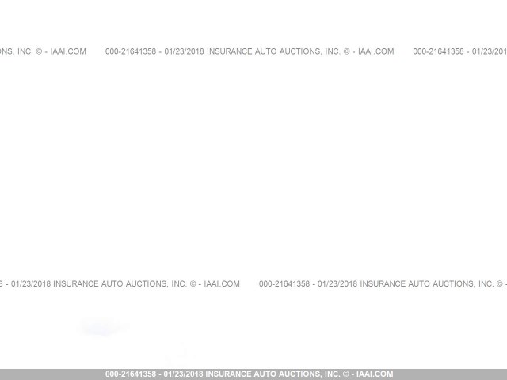Click the left empty end of the gray footer bar

pyautogui.click(x=48, y=374)
